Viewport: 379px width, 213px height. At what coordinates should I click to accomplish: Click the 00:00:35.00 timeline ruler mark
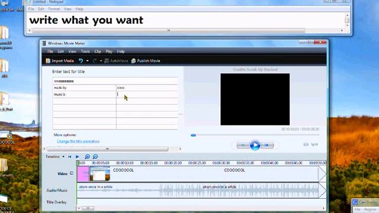(x=245, y=163)
